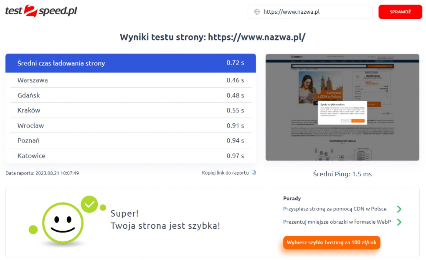This screenshot has height=260, width=426.
Task: Click the test2speed.pl logo
Action: click(x=41, y=11)
